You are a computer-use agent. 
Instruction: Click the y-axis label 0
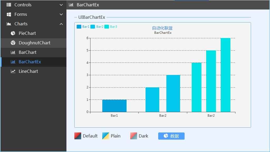(88, 112)
